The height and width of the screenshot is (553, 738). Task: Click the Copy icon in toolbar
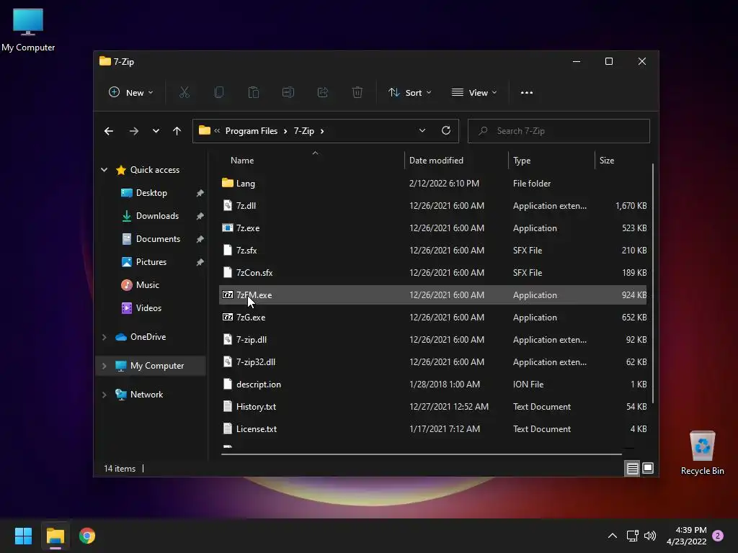219,93
